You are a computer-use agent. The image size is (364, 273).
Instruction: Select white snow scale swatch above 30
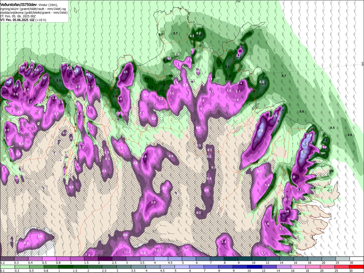357,258
